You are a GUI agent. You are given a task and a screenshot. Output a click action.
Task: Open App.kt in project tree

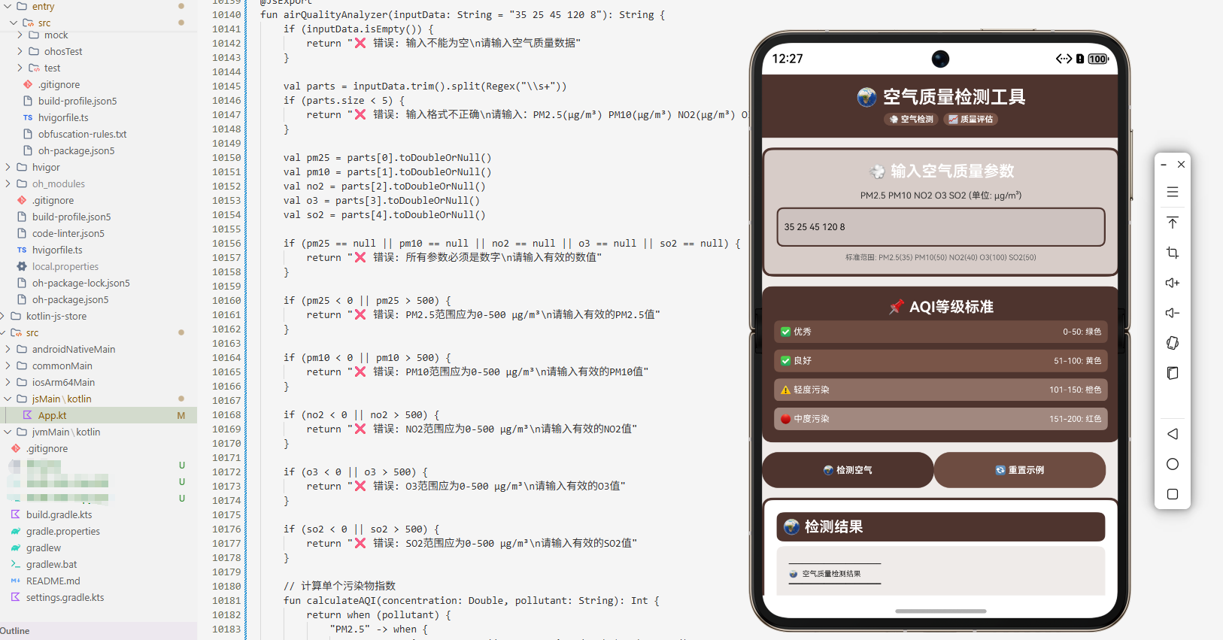[x=52, y=415]
